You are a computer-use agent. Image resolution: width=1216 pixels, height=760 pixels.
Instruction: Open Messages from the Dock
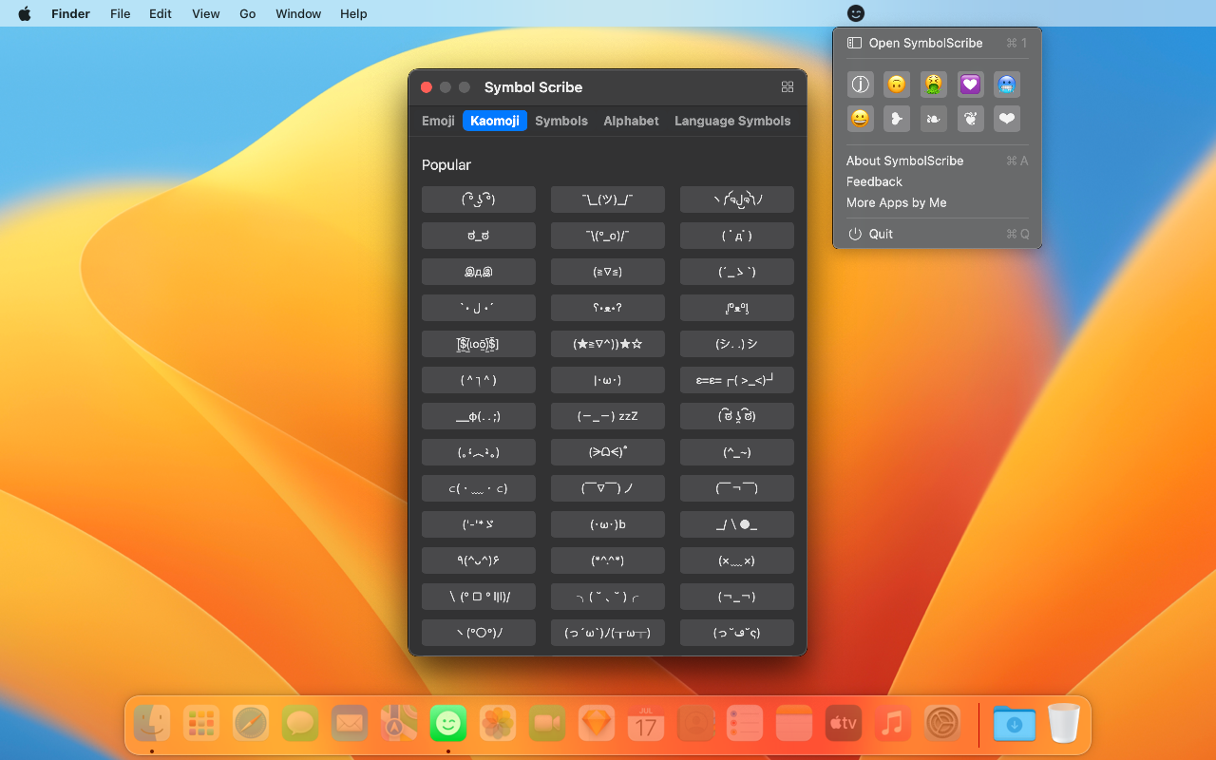coord(300,724)
